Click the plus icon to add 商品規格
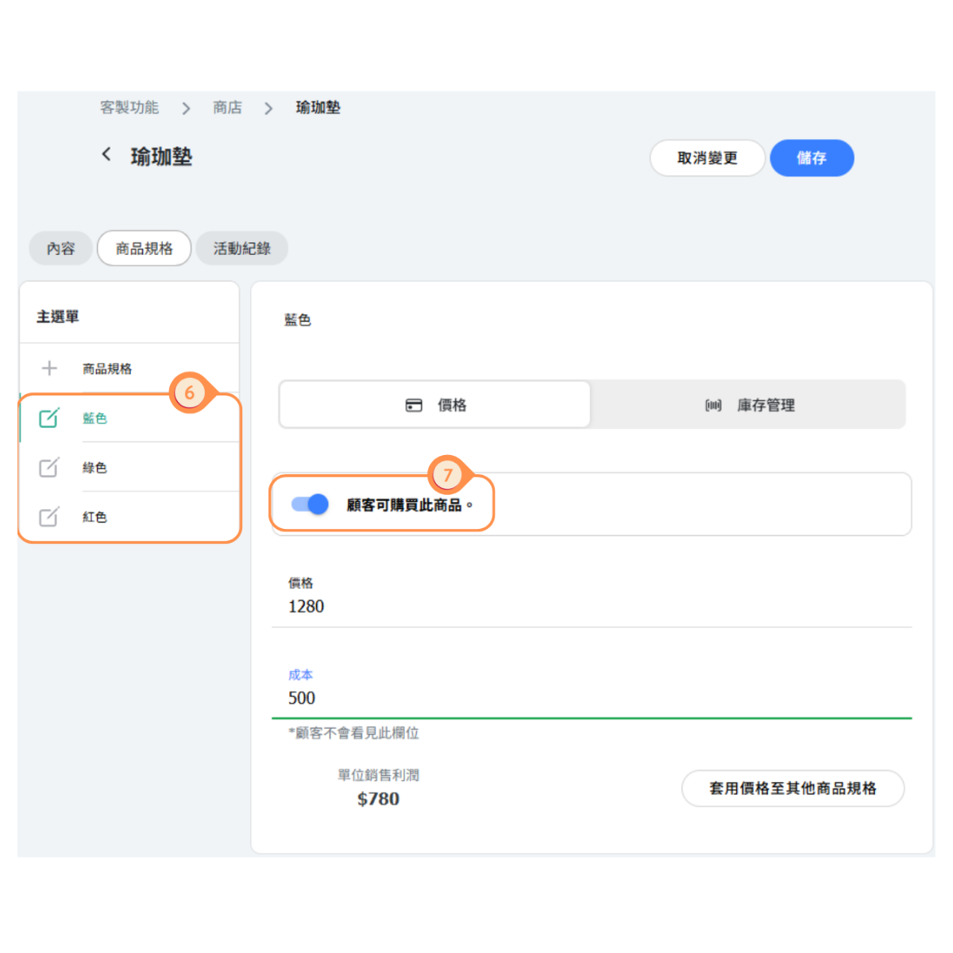Screen dimensions: 953x953 49,368
